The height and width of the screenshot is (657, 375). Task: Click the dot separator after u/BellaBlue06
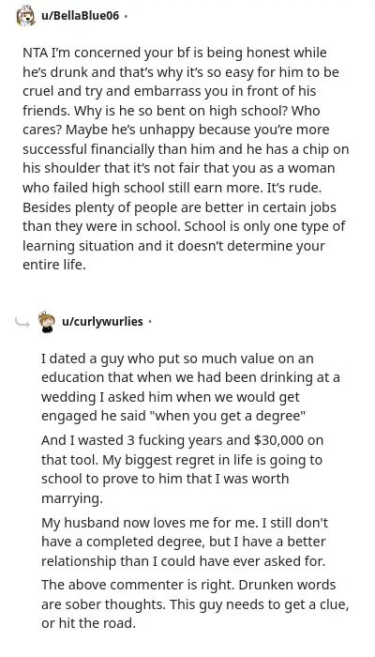[126, 16]
